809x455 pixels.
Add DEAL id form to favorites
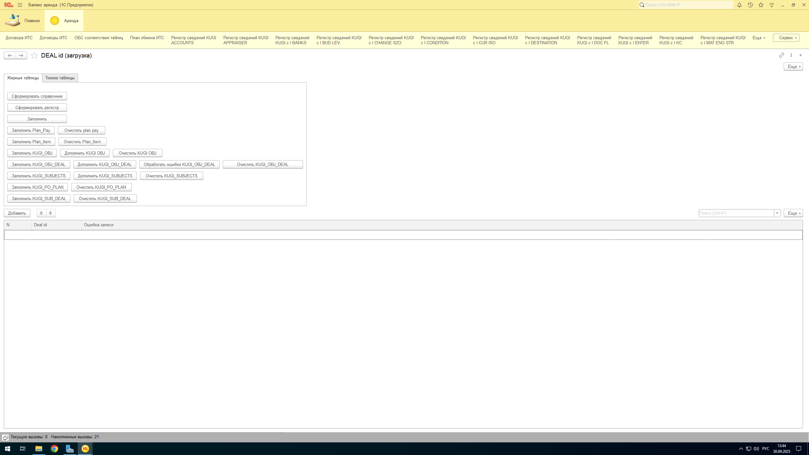point(34,56)
